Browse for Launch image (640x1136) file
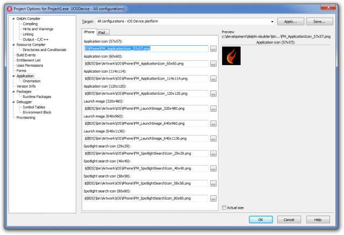The height and width of the screenshot is (235, 344). point(213,138)
